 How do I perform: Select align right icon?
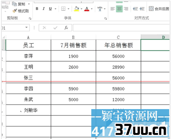126,9
